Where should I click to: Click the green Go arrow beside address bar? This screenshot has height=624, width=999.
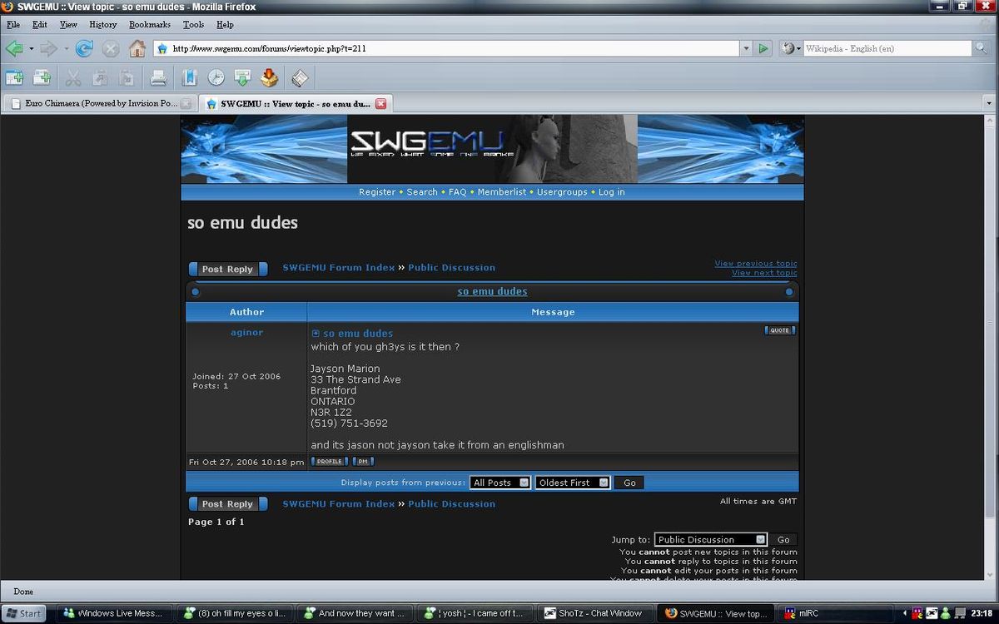[x=763, y=48]
